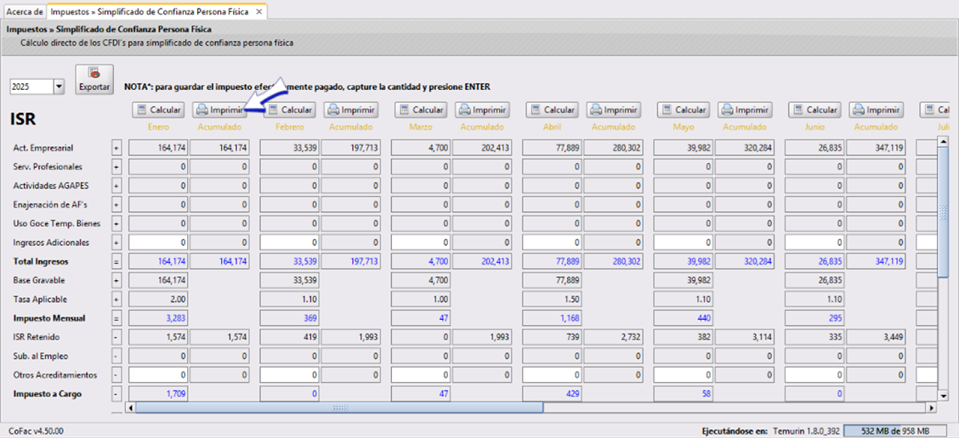Click the plus button beside Tasa Aplicable
Viewport: 959px width, 438px height.
pyautogui.click(x=116, y=300)
